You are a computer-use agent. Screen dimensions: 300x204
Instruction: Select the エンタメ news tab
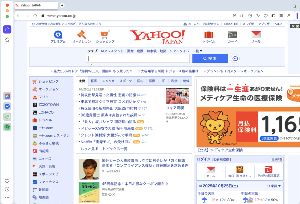click(x=108, y=81)
